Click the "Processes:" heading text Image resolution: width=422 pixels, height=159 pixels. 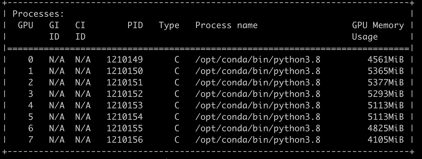point(38,14)
